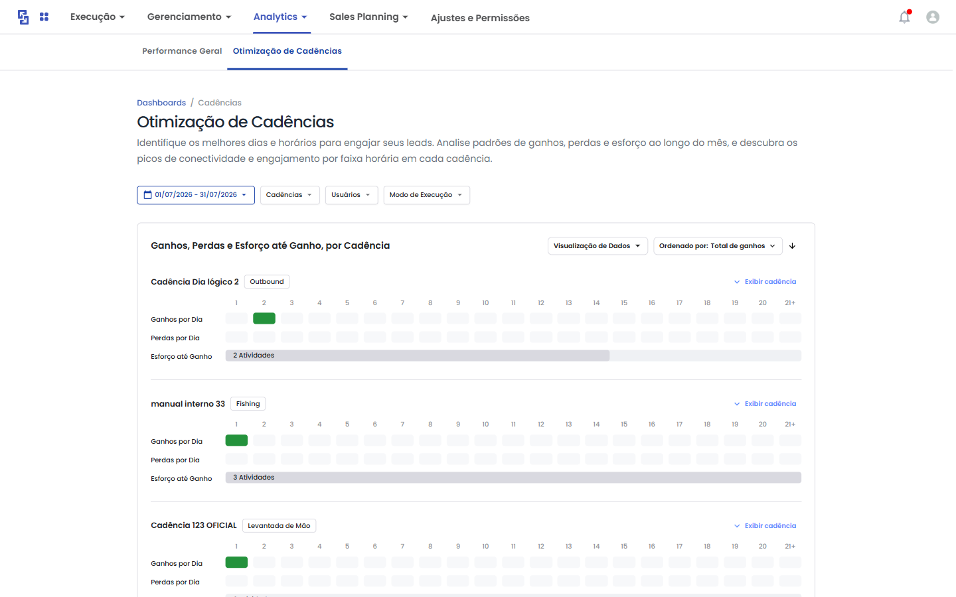Click Cadência 123 OFICIAL title
This screenshot has width=956, height=597.
coord(194,525)
